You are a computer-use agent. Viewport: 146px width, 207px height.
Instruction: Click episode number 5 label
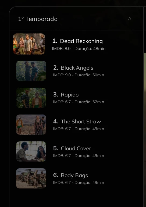56,148
